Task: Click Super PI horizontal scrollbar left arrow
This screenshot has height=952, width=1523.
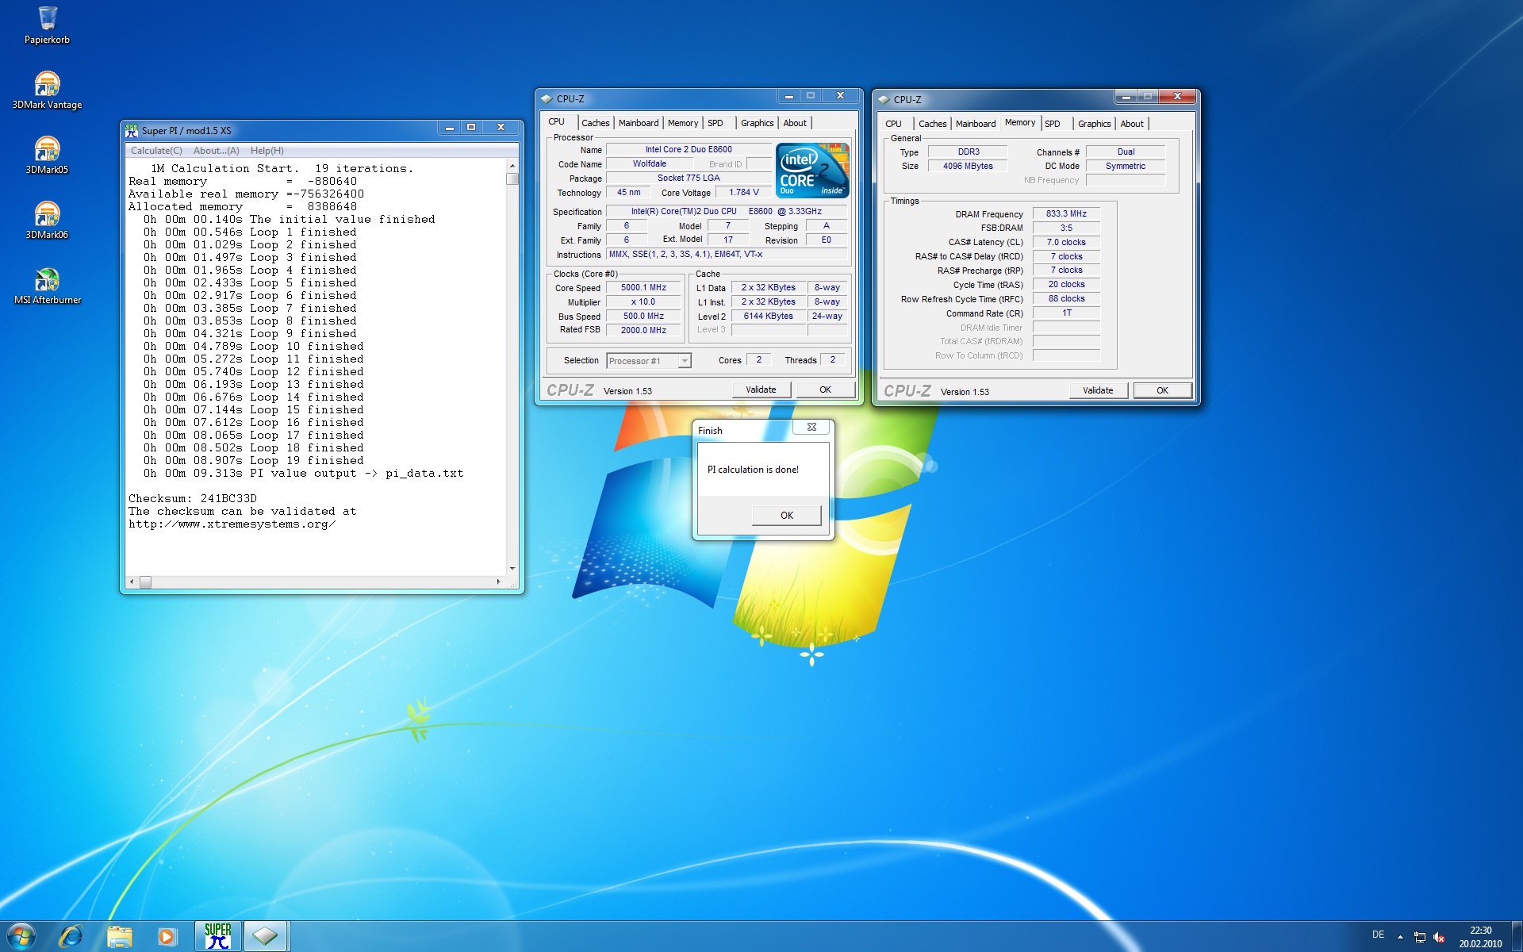Action: tap(132, 582)
